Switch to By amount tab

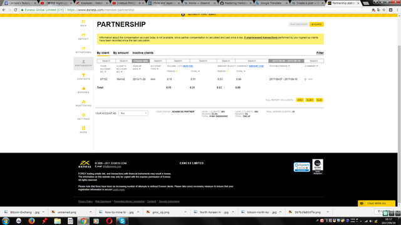tap(121, 52)
